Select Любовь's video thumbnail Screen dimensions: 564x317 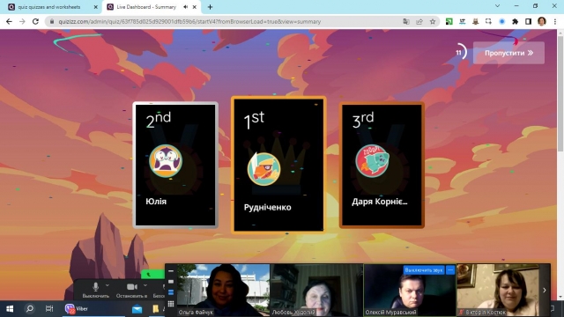click(316, 290)
